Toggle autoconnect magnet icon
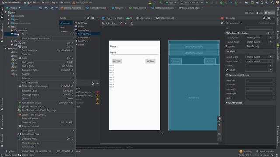The height and width of the screenshot is (157, 280). pos(108,23)
